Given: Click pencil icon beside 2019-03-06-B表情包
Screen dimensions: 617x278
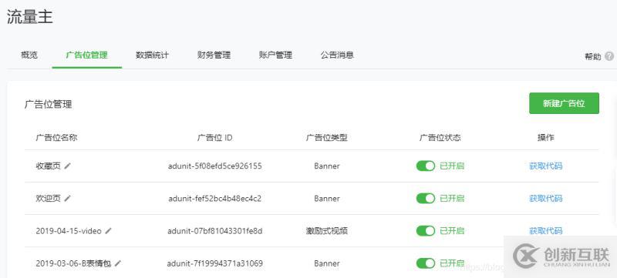Looking at the screenshot, I should [118, 263].
